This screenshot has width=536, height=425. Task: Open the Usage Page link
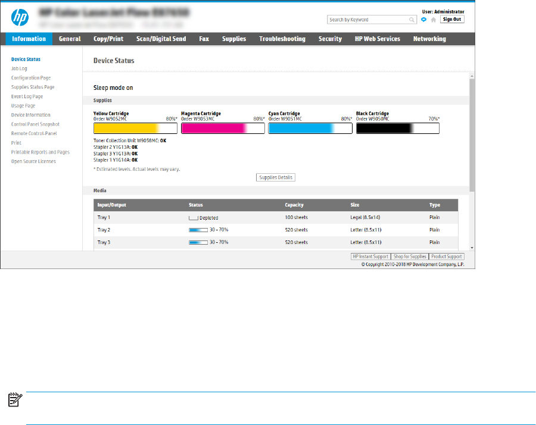(23, 105)
